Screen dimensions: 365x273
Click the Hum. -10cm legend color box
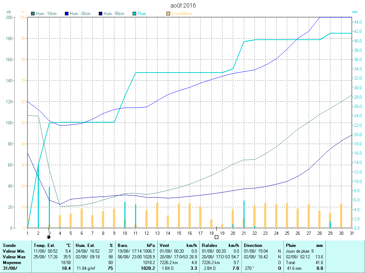coord(33,14)
